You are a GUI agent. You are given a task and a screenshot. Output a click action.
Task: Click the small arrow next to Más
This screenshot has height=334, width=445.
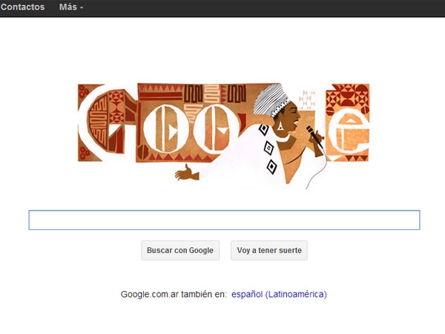[82, 7]
